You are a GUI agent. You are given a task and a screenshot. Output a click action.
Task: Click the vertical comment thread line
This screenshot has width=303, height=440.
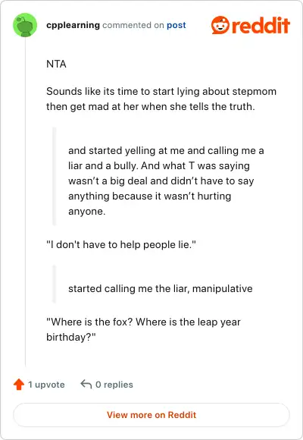26,202
